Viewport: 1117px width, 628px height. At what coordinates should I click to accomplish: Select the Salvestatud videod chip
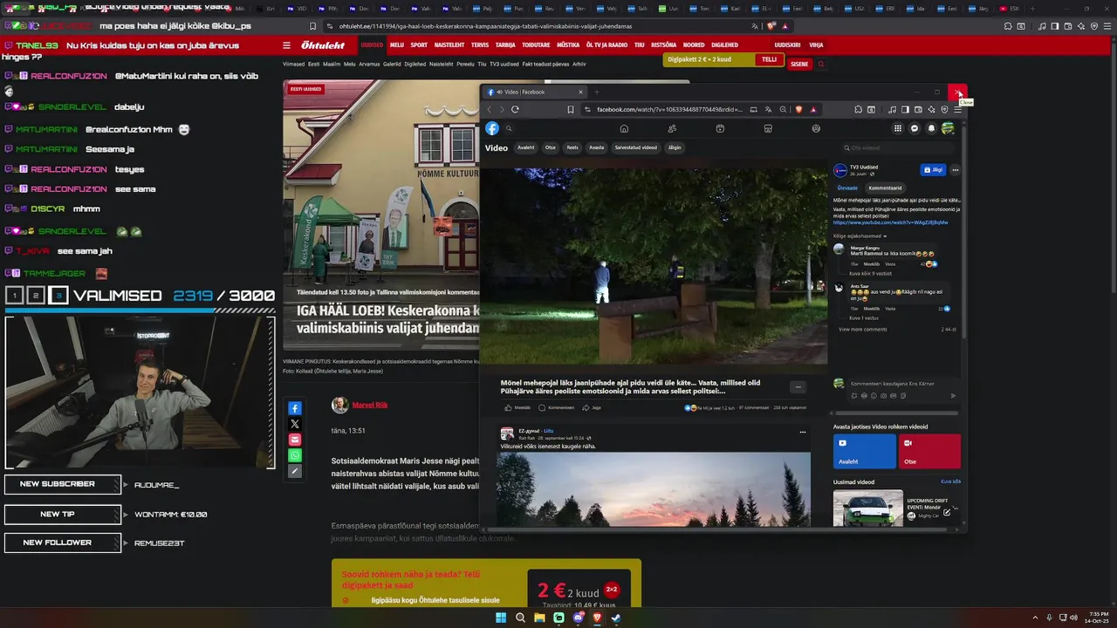[635, 147]
